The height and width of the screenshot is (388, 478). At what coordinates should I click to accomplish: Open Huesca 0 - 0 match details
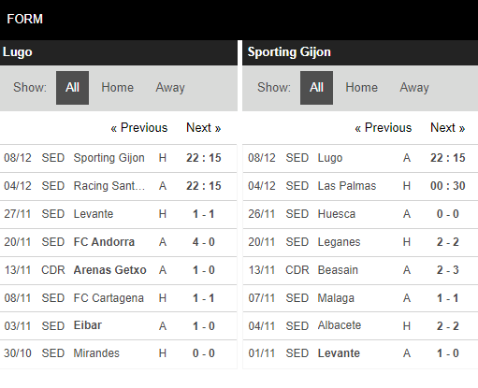pyautogui.click(x=360, y=214)
